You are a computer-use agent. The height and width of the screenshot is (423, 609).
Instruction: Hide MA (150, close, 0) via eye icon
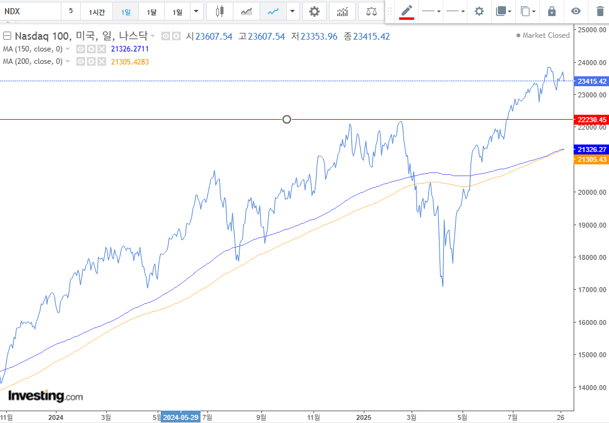(x=81, y=49)
